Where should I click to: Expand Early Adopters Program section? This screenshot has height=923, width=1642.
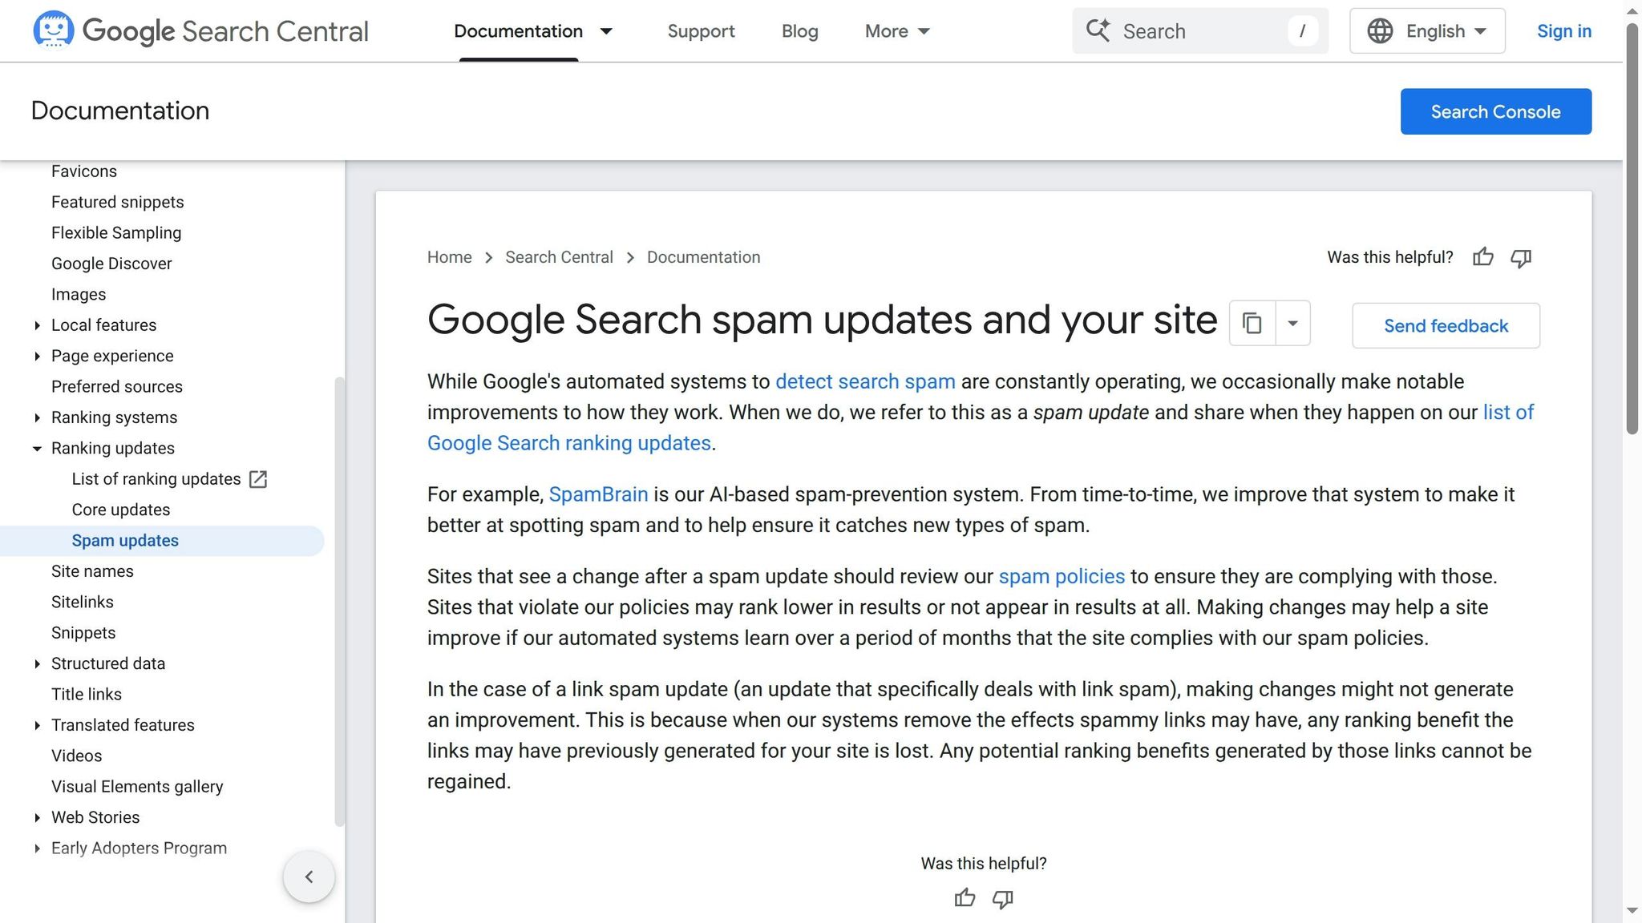37,848
